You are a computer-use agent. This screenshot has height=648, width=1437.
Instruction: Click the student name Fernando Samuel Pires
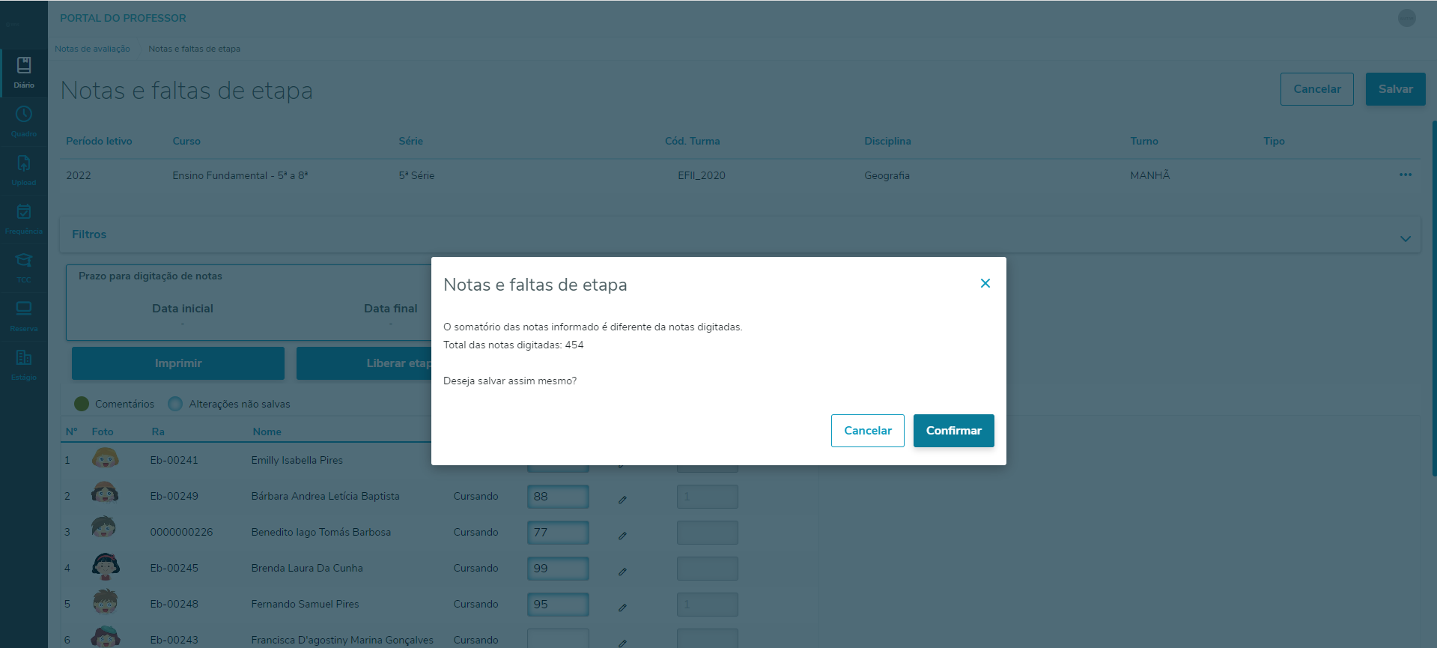point(306,604)
